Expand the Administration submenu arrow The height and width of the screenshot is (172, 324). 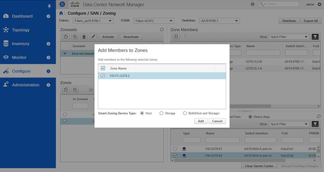coord(48,85)
